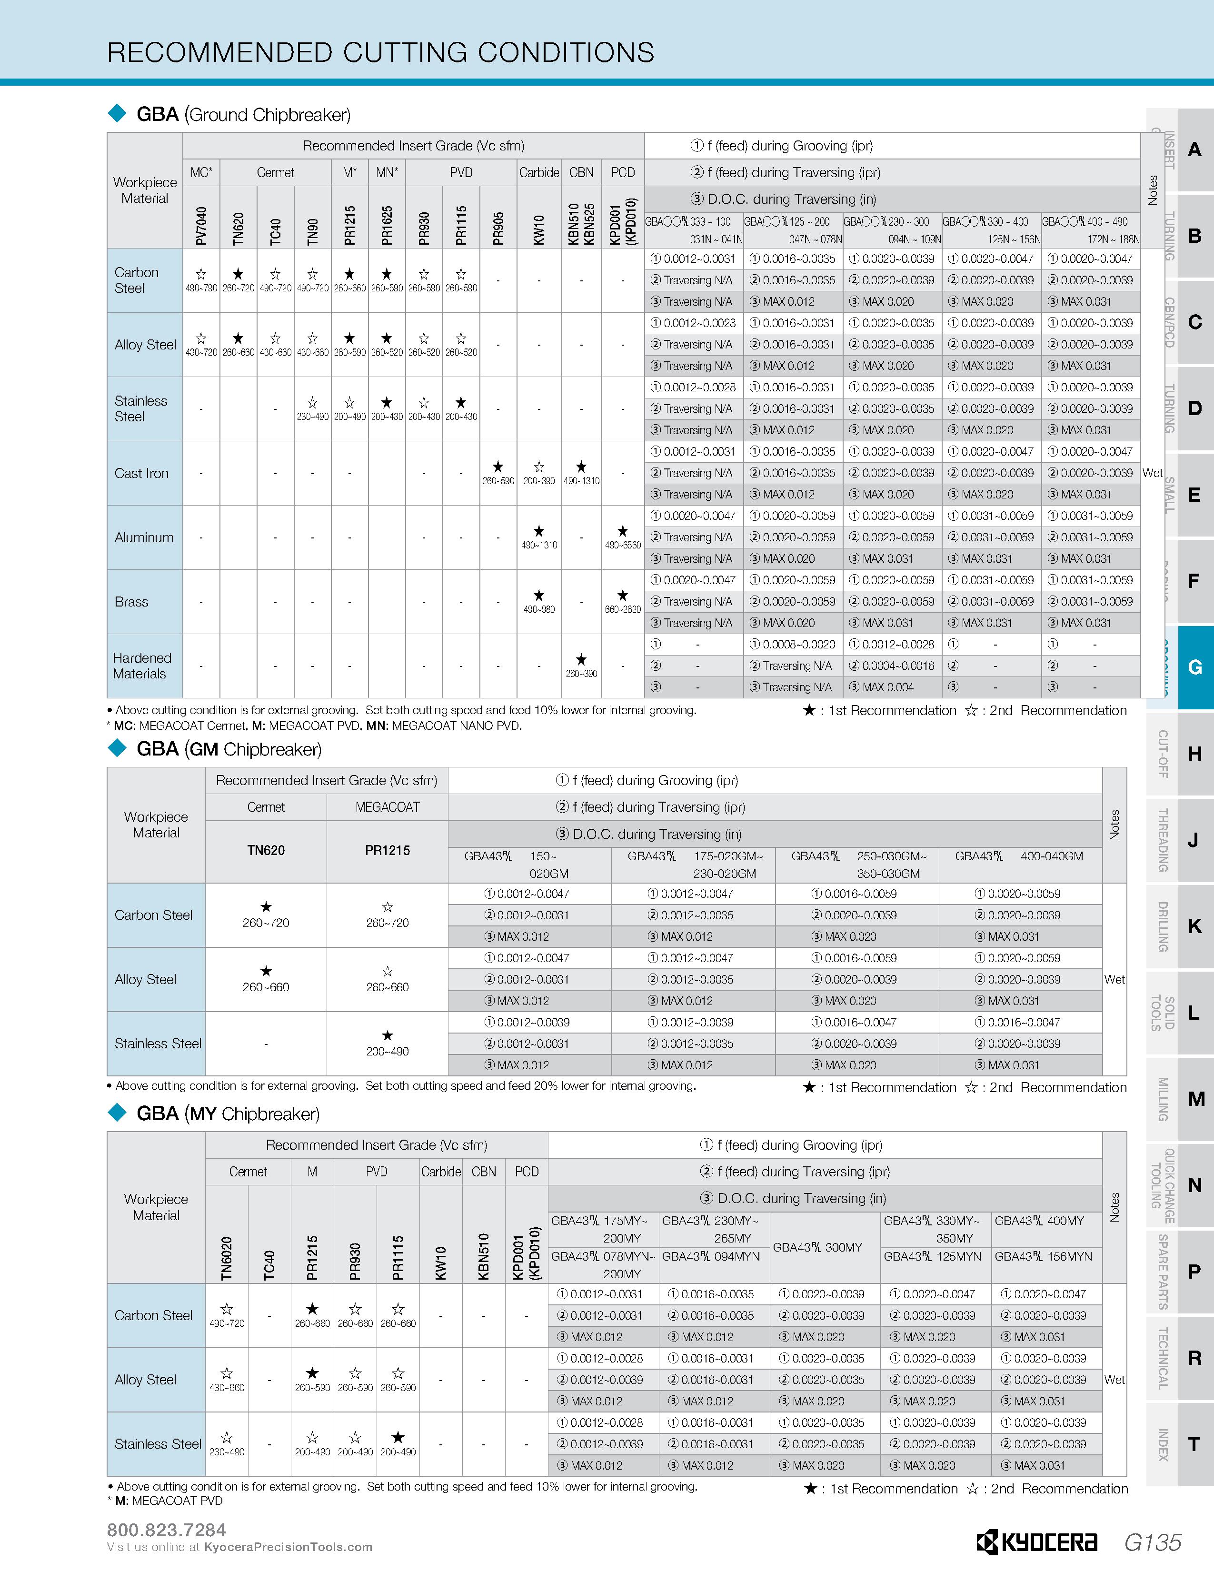Click the 490~790 PV7040 value for Carbon Steel

pyautogui.click(x=201, y=288)
